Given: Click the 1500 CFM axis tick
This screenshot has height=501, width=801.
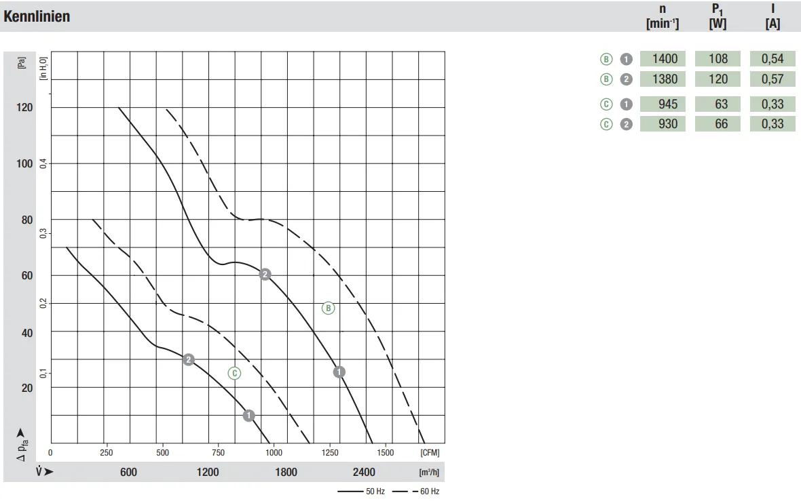Looking at the screenshot, I should click(386, 453).
